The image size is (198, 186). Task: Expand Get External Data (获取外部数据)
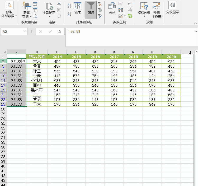[x=9, y=10]
